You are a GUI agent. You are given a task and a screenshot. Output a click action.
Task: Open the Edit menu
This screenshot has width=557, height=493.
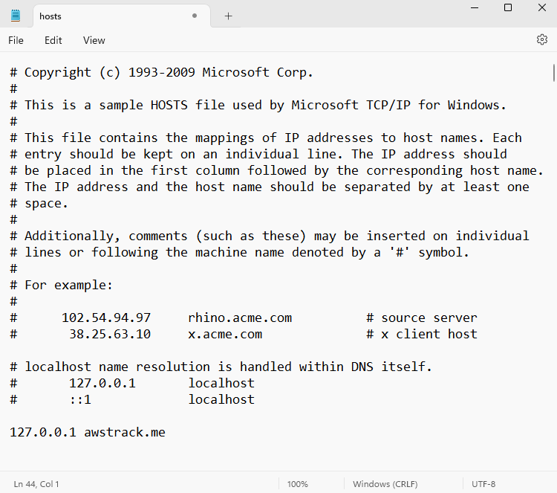(x=53, y=40)
